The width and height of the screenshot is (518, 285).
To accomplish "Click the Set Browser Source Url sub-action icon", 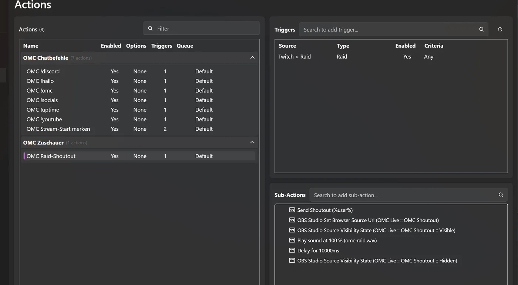I will (x=292, y=220).
